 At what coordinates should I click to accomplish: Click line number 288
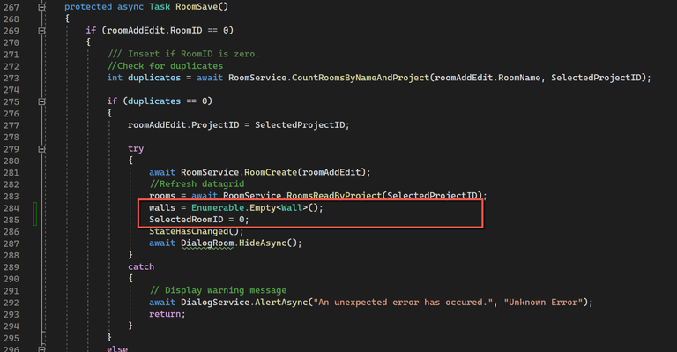pyautogui.click(x=11, y=255)
